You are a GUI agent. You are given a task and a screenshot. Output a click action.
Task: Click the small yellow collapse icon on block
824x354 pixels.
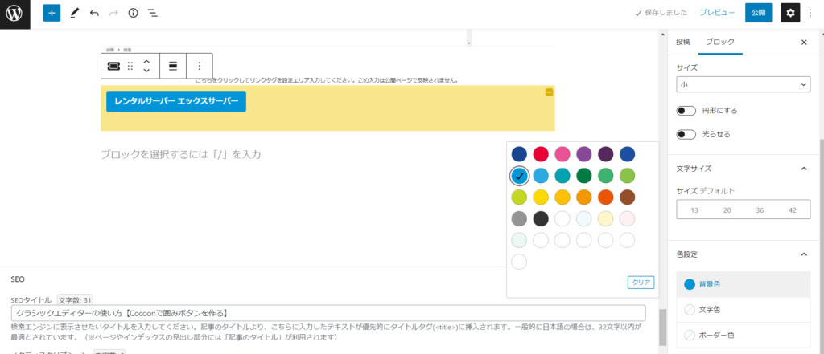point(549,92)
